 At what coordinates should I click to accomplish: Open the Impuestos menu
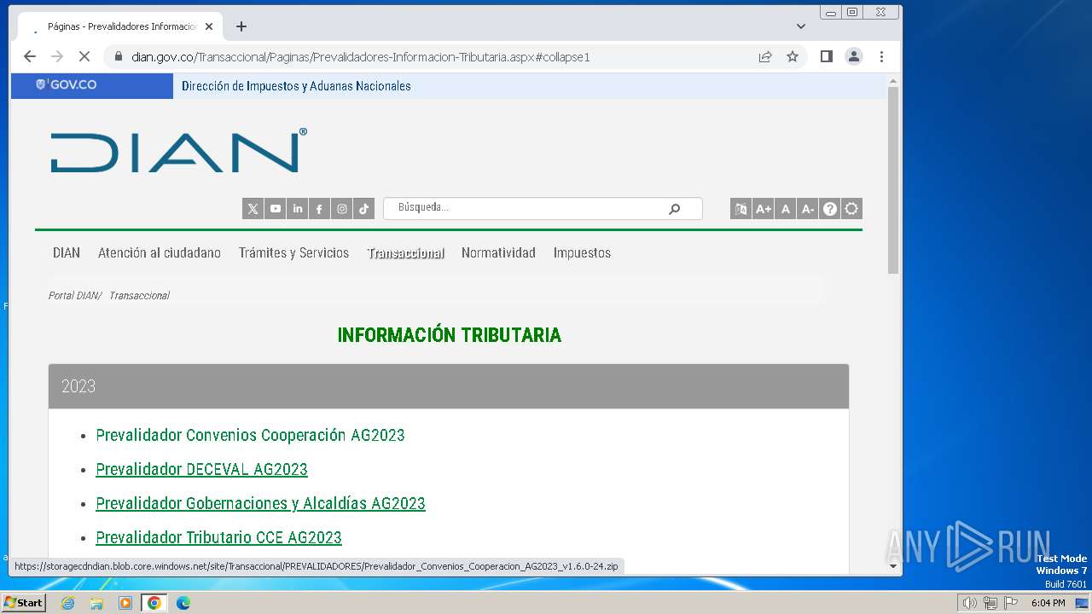click(x=582, y=252)
